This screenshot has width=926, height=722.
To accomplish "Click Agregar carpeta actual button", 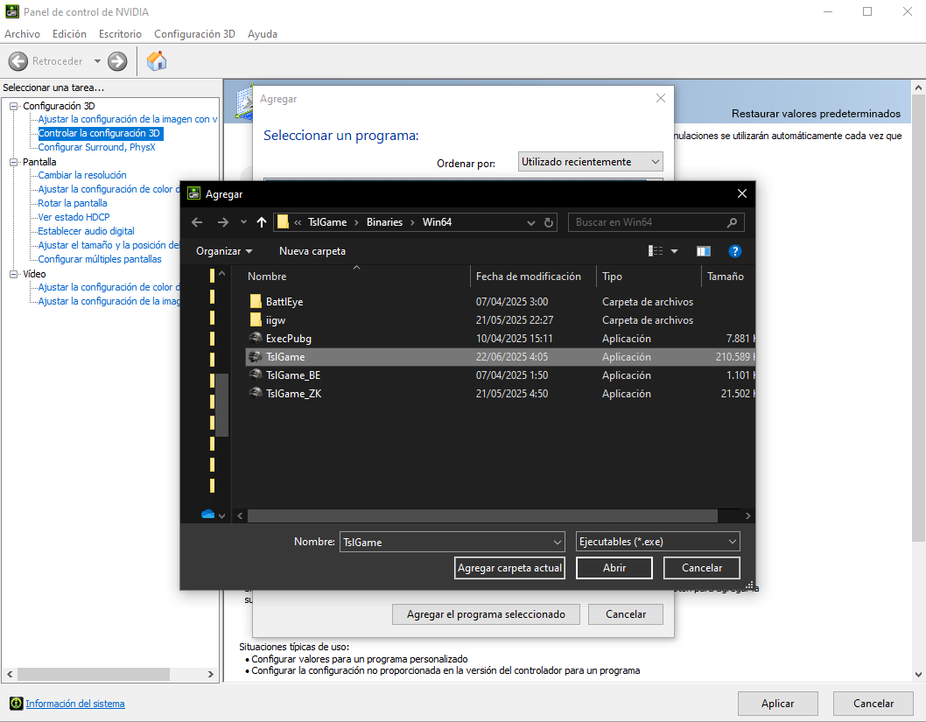I will click(x=509, y=568).
